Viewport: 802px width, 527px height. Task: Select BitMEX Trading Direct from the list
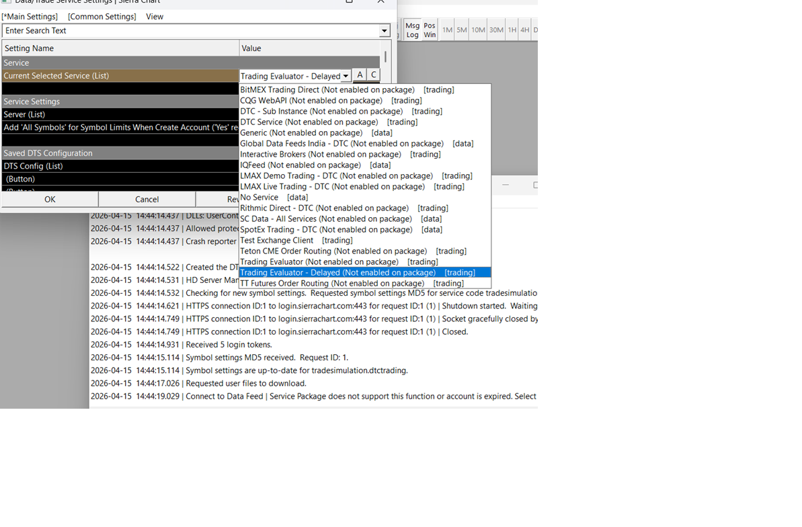(x=364, y=89)
